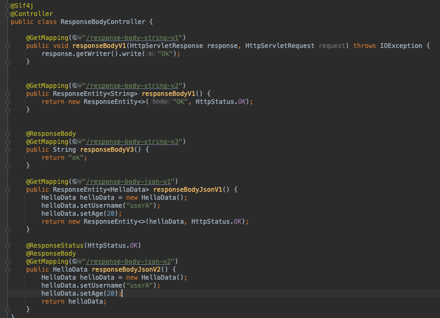Click the "Ok" string literal in write call
The image size is (440, 318).
165,54
